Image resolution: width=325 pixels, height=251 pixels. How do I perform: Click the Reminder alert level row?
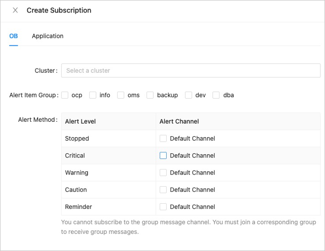click(x=78, y=207)
